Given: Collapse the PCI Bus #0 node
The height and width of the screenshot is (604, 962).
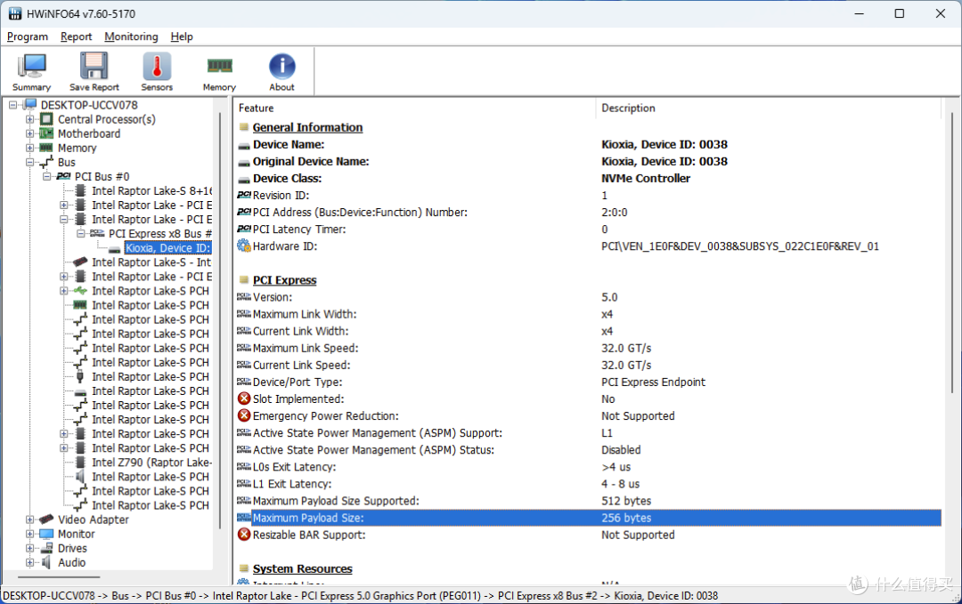Looking at the screenshot, I should point(46,176).
